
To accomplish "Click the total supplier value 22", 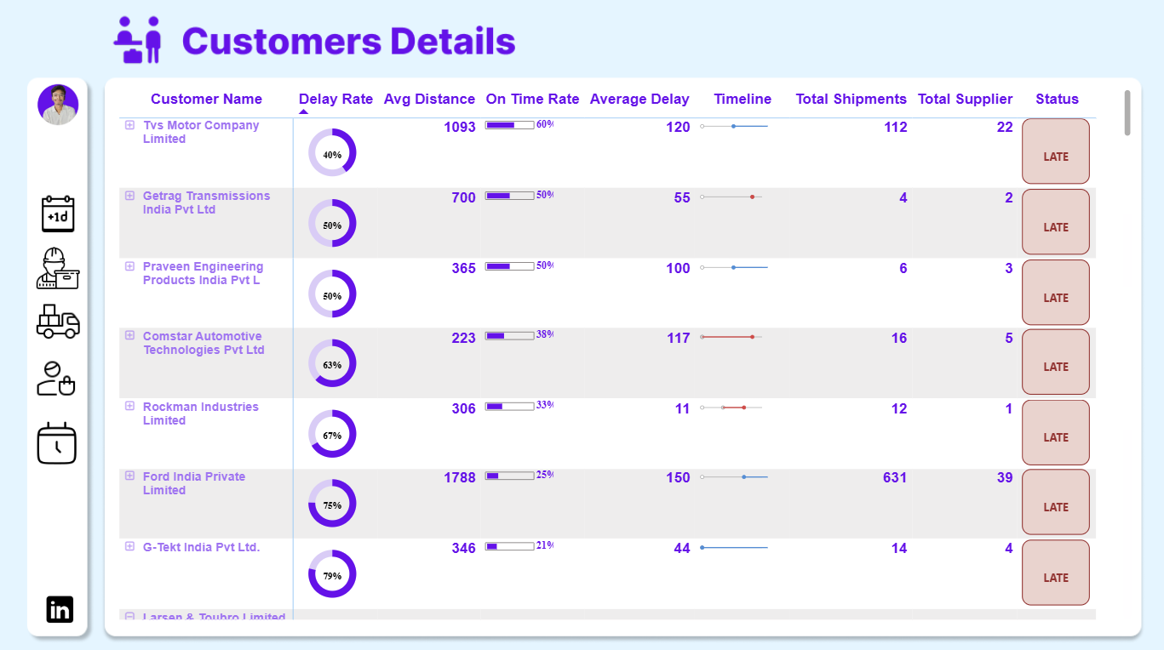I will 1005,128.
